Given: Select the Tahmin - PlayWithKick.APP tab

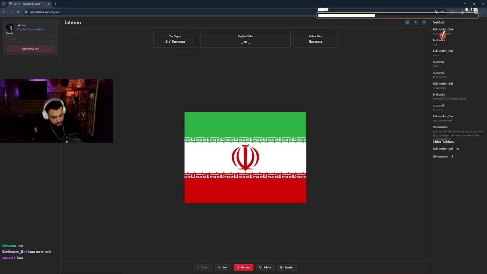Looking at the screenshot, I should point(29,4).
